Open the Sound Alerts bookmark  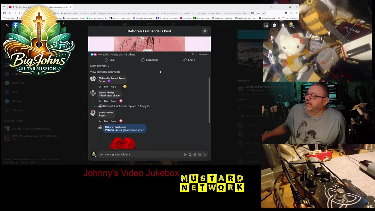[x=144, y=18]
